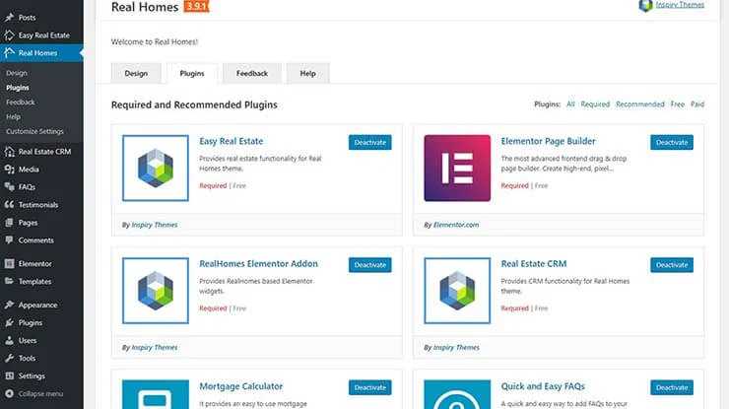Open Help submenu item in sidebar
Viewport: 729px width, 409px height.
coord(13,117)
